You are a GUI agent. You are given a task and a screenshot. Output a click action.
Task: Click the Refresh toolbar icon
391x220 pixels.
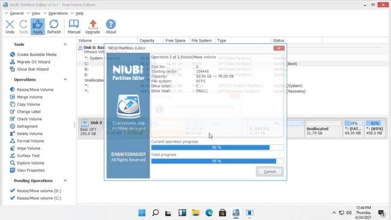coord(54,26)
